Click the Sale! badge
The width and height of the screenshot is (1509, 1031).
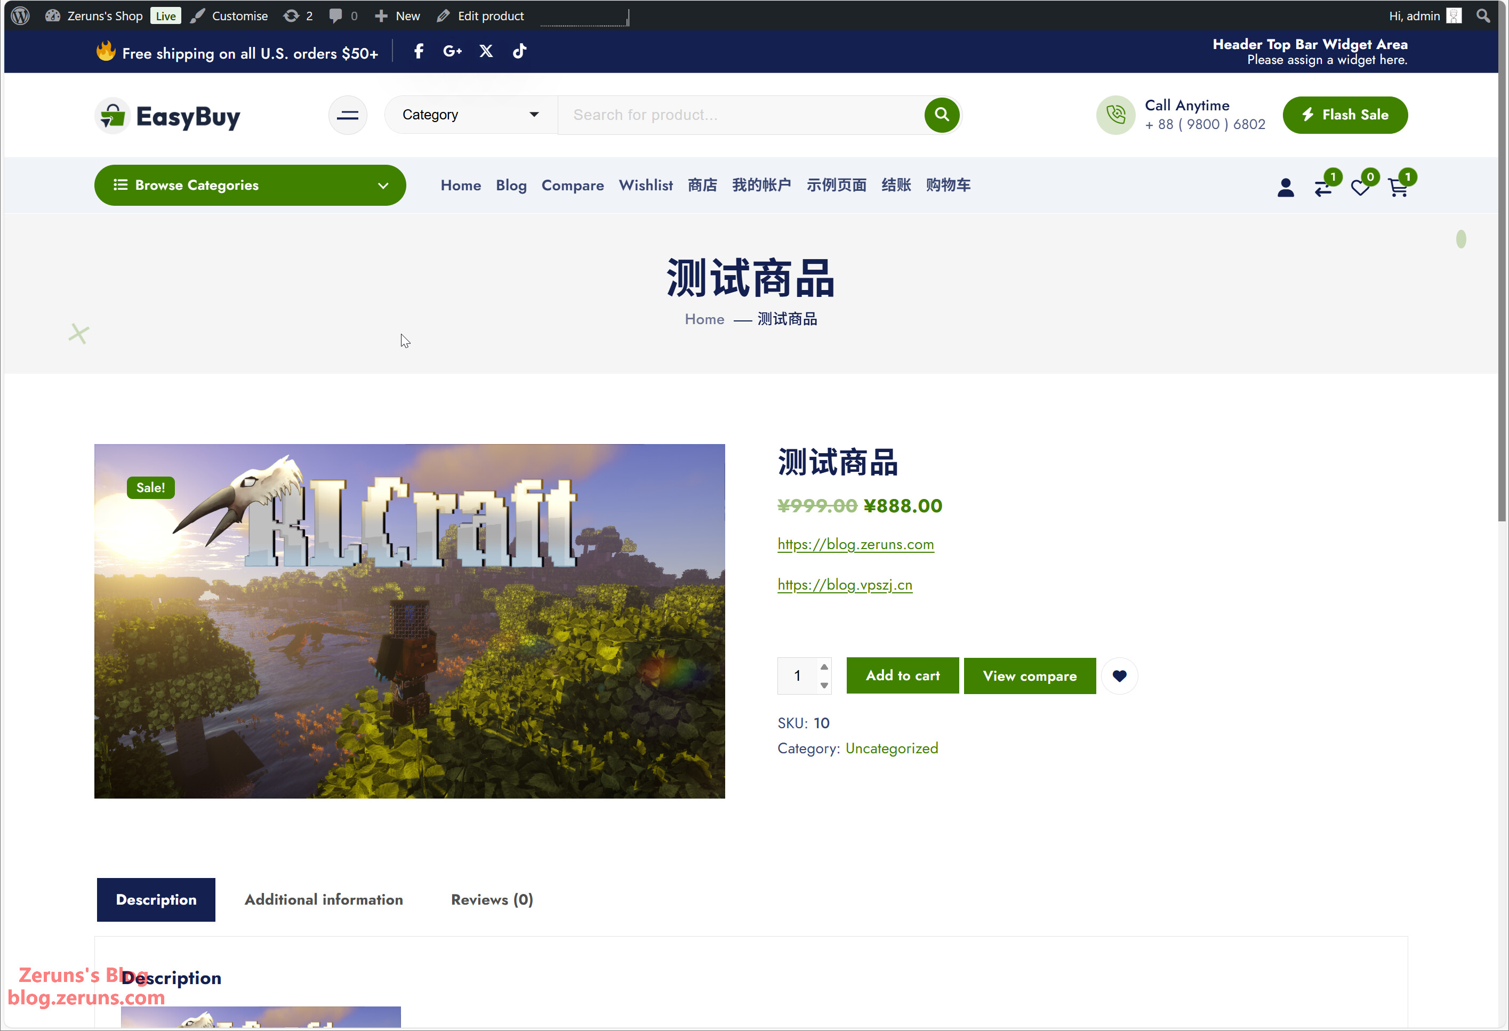[x=151, y=488]
